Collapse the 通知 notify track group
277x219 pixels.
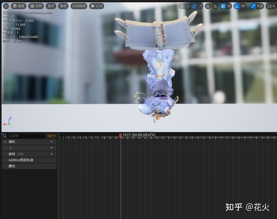click(x=5, y=142)
